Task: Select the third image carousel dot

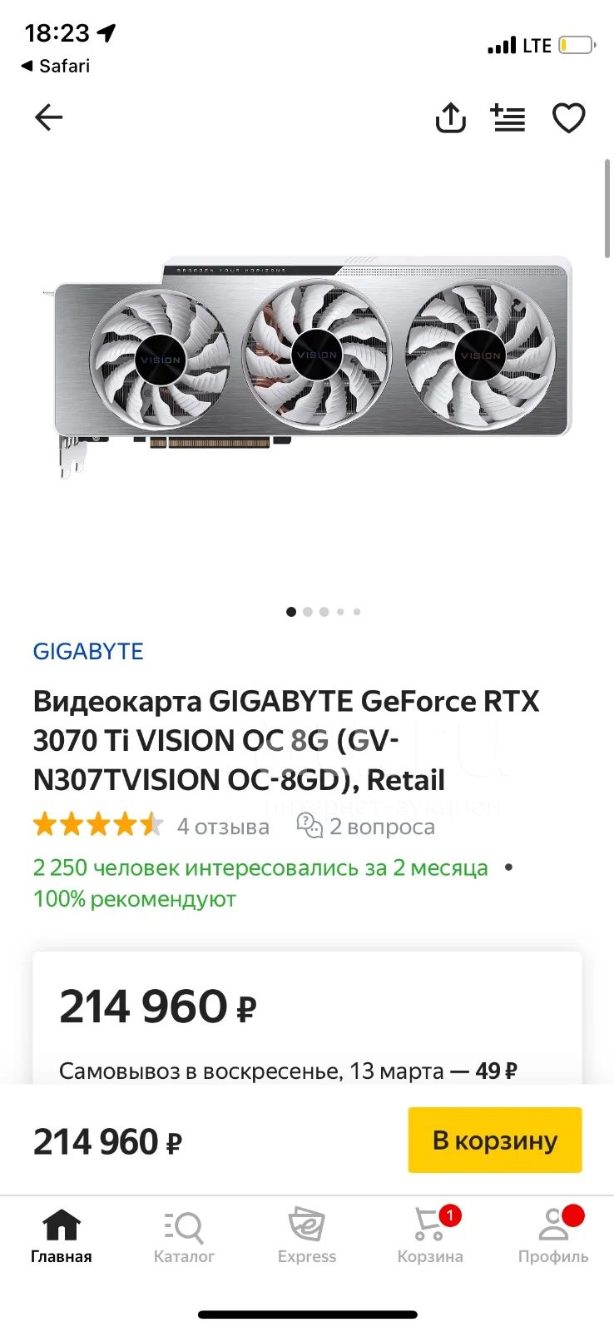Action: tap(324, 612)
